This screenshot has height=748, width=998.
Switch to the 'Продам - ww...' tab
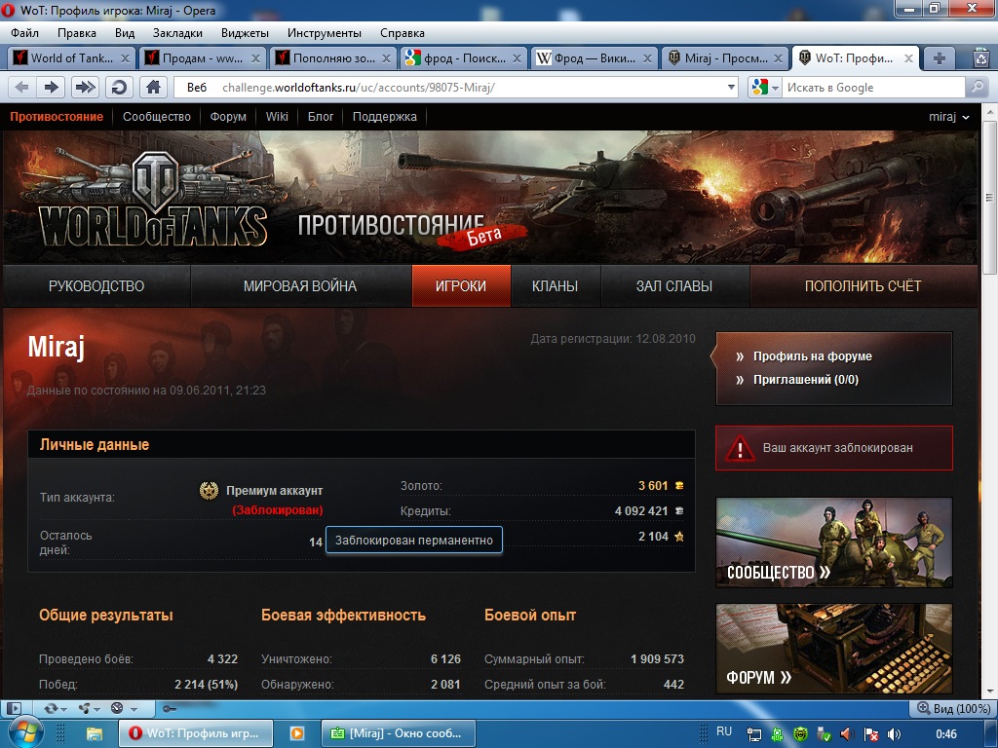pos(202,58)
